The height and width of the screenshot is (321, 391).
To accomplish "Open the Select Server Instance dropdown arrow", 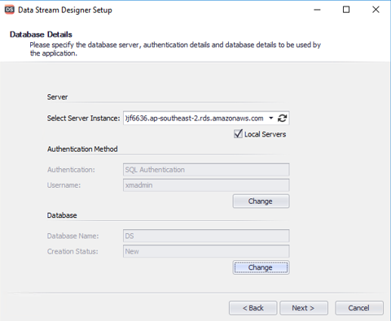I will click(x=270, y=118).
